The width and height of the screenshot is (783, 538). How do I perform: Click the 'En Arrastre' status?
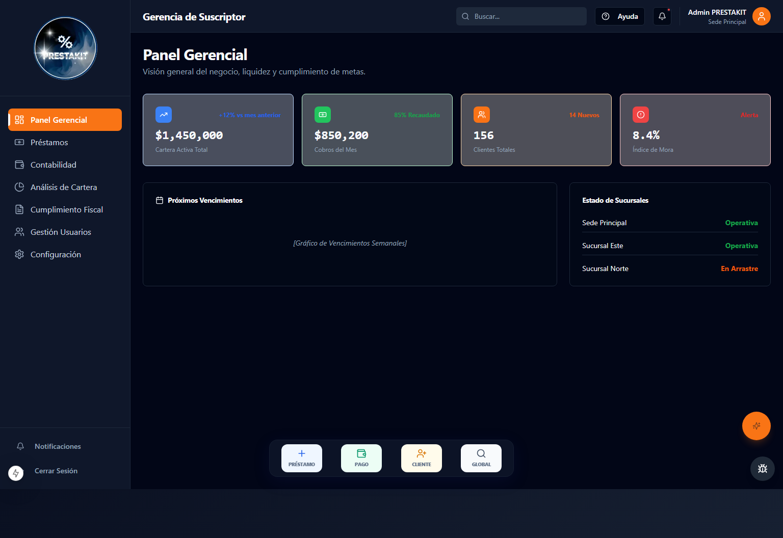(739, 268)
